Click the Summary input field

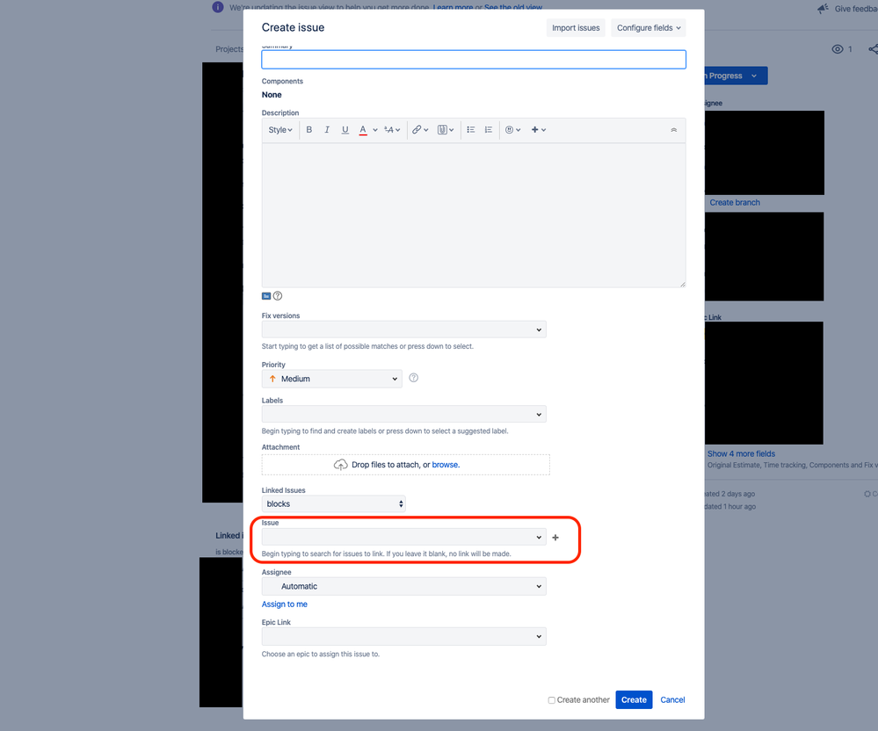point(474,60)
